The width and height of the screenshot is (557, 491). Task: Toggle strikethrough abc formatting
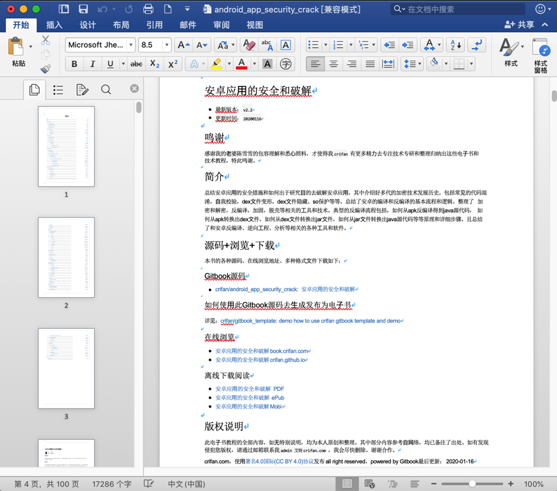[136, 64]
